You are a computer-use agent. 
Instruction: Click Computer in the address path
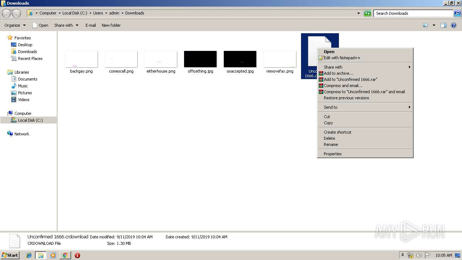point(48,13)
